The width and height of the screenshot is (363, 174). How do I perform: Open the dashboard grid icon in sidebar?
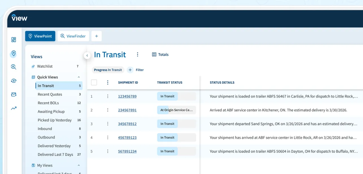pos(14,39)
